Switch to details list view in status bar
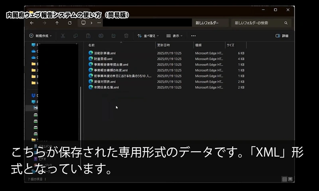 click(x=284, y=179)
